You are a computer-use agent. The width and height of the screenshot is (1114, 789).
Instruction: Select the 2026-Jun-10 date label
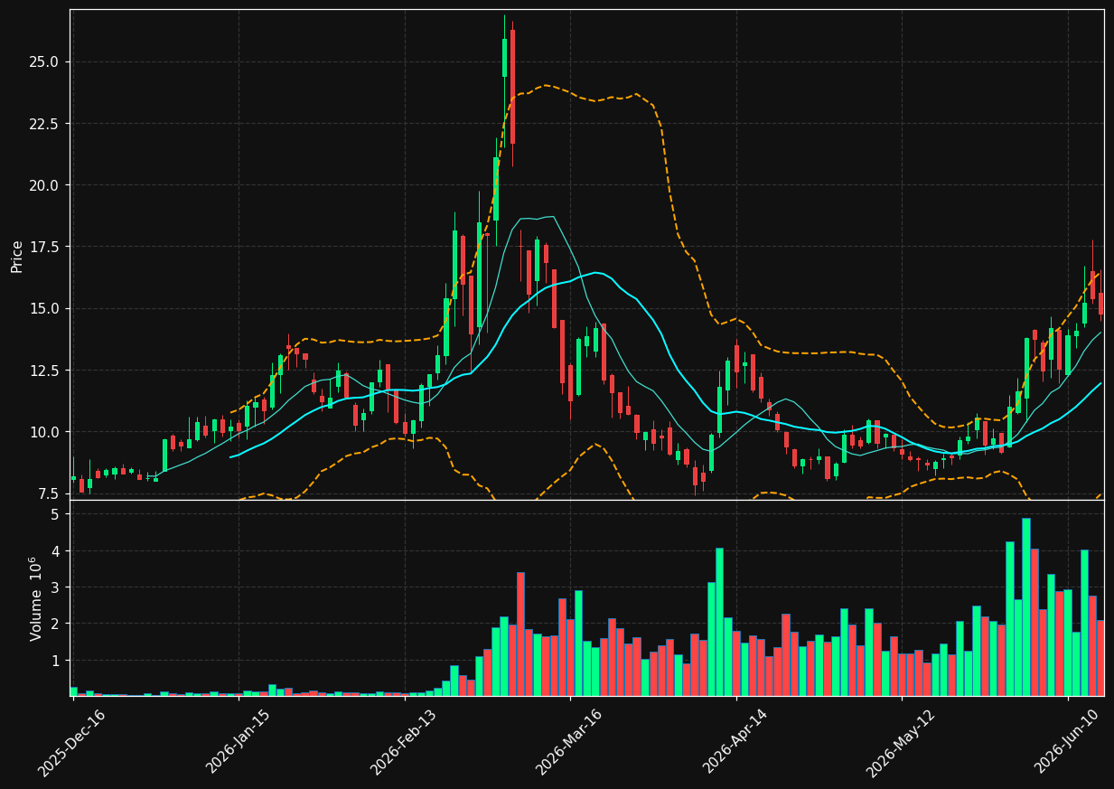[x=1066, y=743]
